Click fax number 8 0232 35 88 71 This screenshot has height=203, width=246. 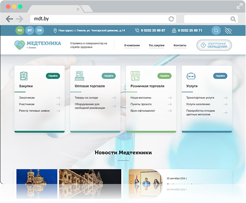tap(190, 31)
